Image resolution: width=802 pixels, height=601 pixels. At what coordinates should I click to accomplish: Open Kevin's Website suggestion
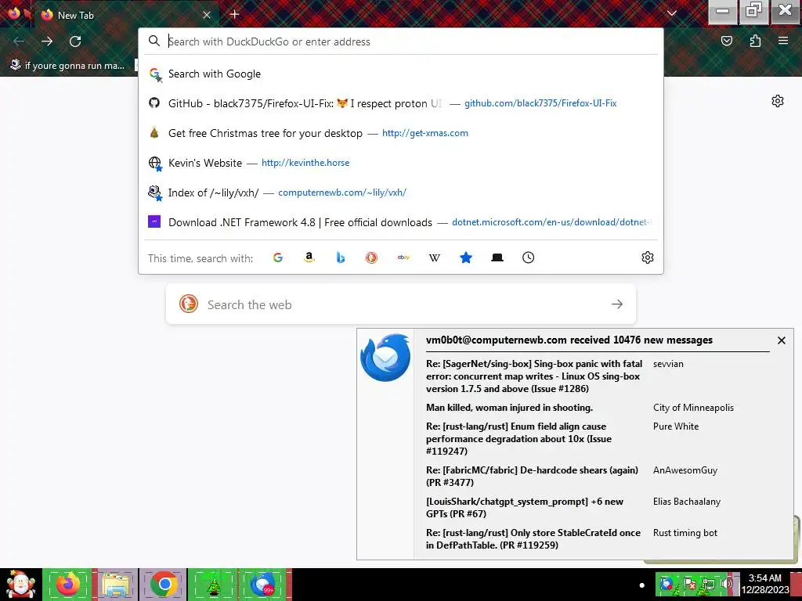tap(401, 163)
